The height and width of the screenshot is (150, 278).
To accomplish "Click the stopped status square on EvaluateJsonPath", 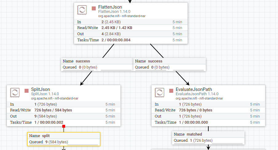I will [x=171, y=91].
